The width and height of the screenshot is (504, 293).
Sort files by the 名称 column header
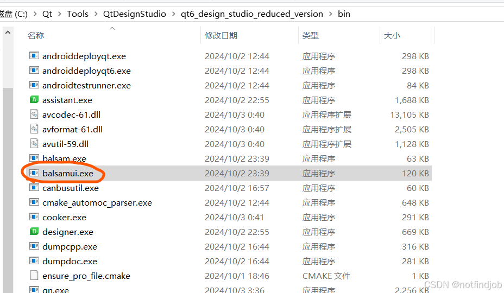point(36,35)
